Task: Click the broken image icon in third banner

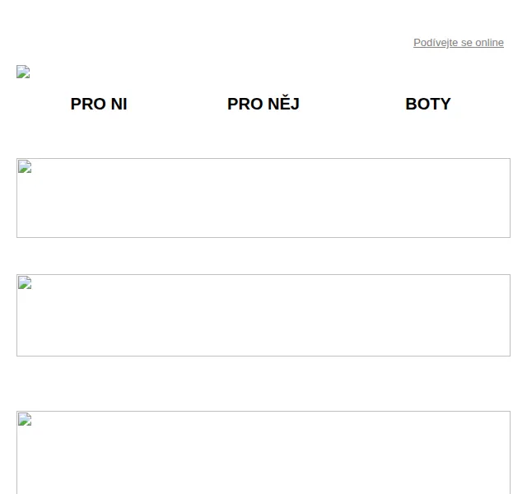Action: pyautogui.click(x=25, y=419)
